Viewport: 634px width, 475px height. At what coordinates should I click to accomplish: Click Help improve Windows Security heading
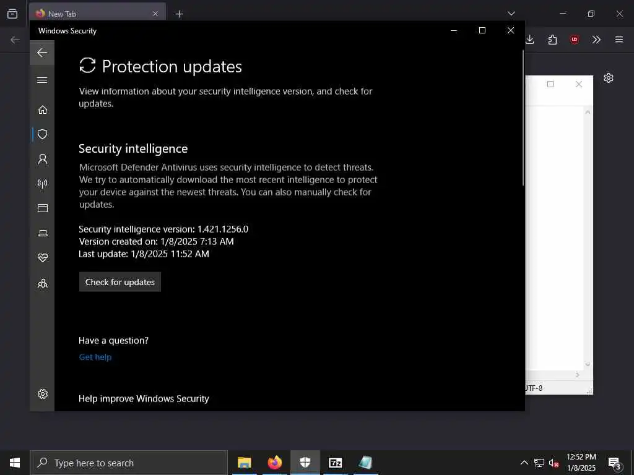point(144,399)
